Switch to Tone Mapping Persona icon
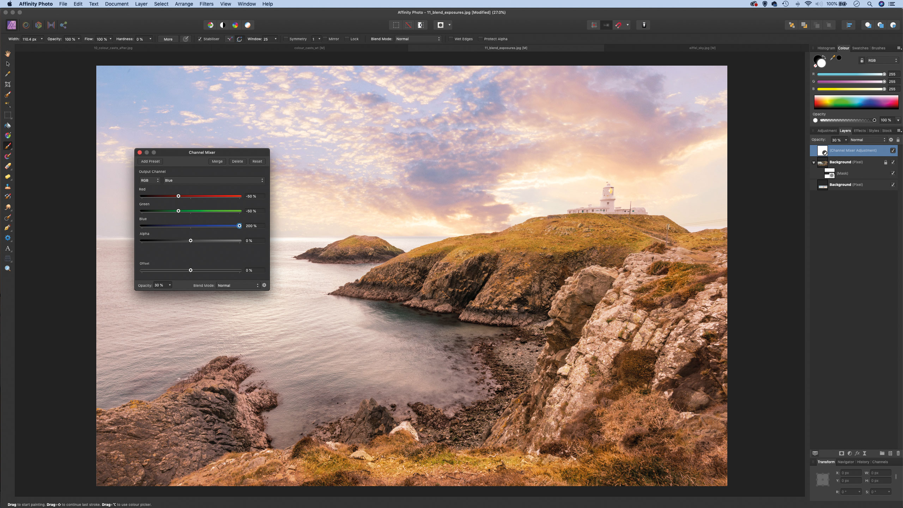 pos(51,25)
